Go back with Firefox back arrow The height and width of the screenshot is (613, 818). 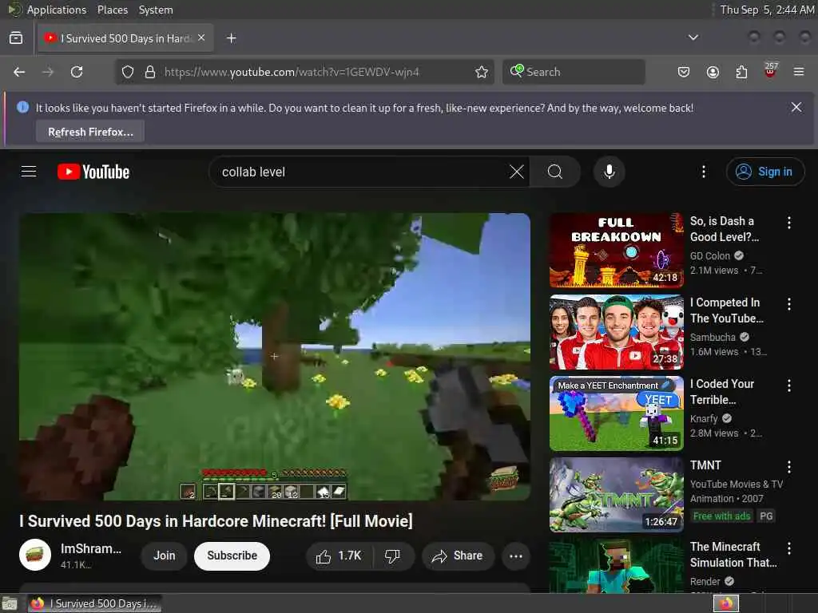tap(19, 72)
